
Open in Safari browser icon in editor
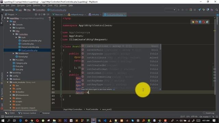[x=200, y=22]
